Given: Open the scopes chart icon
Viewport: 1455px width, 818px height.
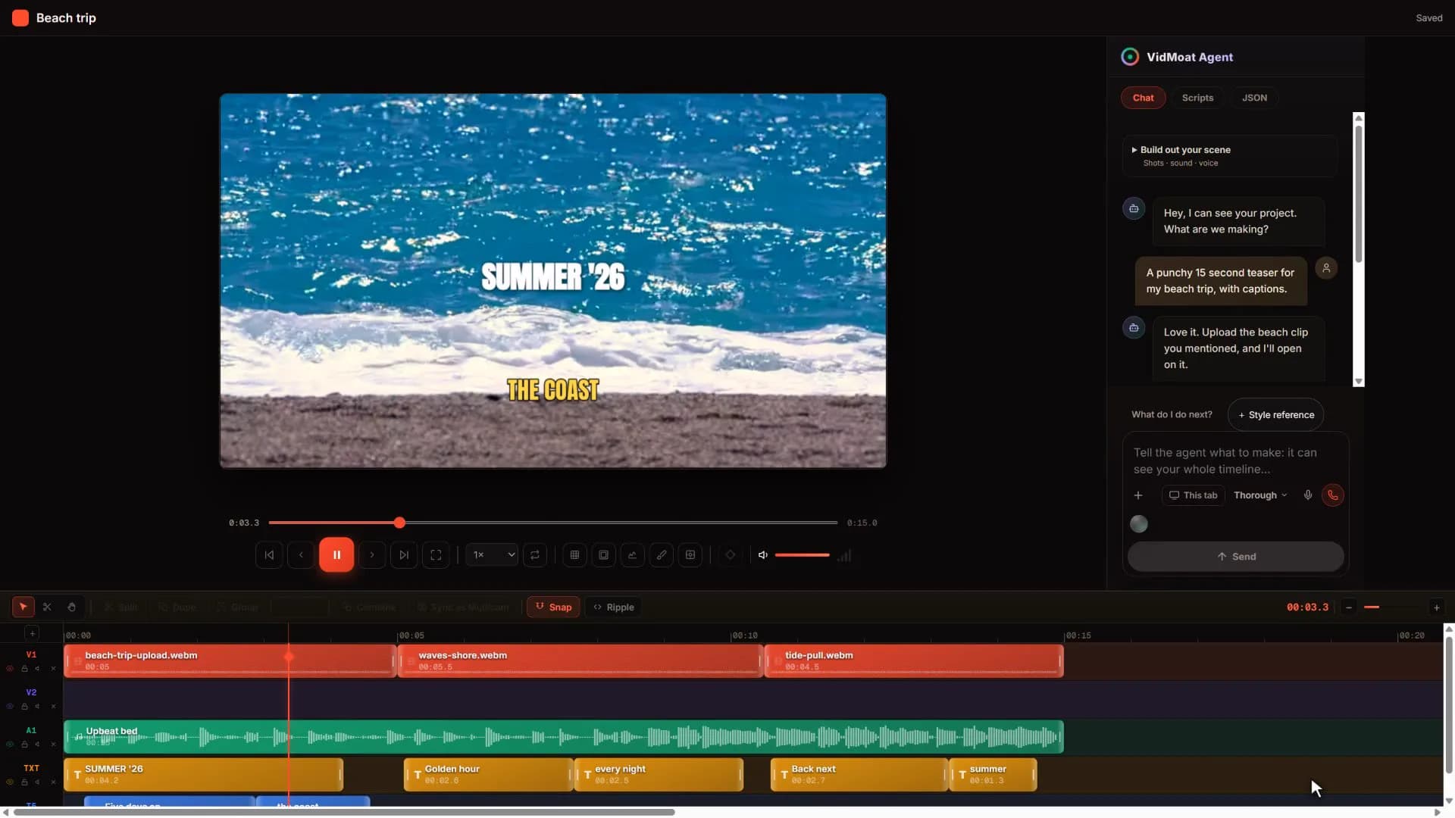Looking at the screenshot, I should 632,554.
